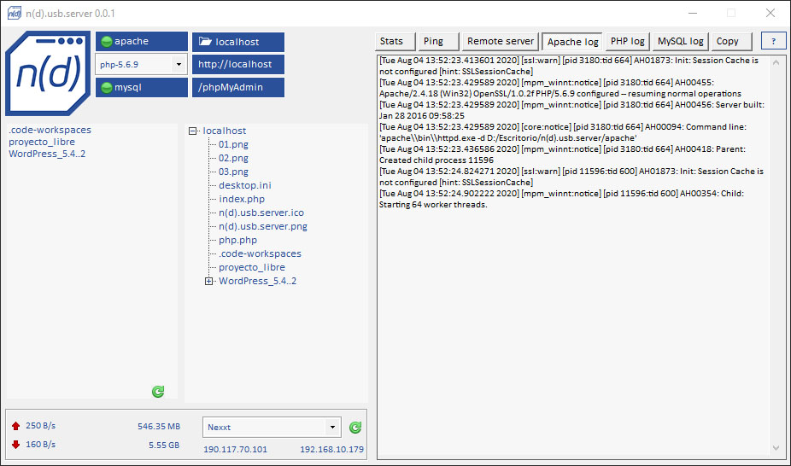
Task: Click the Copy button
Action: click(731, 41)
